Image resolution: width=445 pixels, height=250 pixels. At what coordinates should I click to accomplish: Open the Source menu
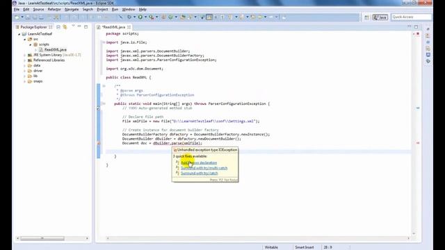38,9
